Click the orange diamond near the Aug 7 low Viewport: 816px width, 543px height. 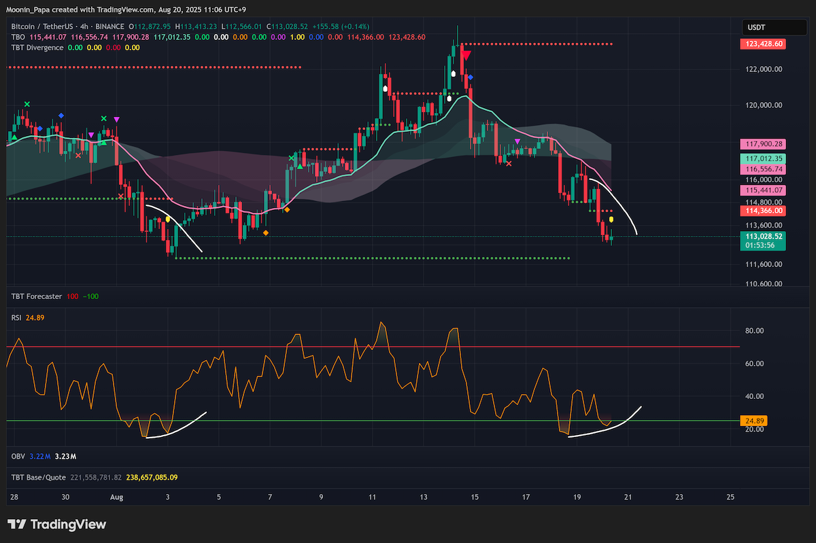click(265, 233)
